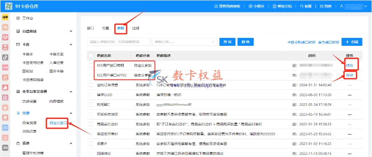Click the 消息 envelope icon

pos(322,6)
